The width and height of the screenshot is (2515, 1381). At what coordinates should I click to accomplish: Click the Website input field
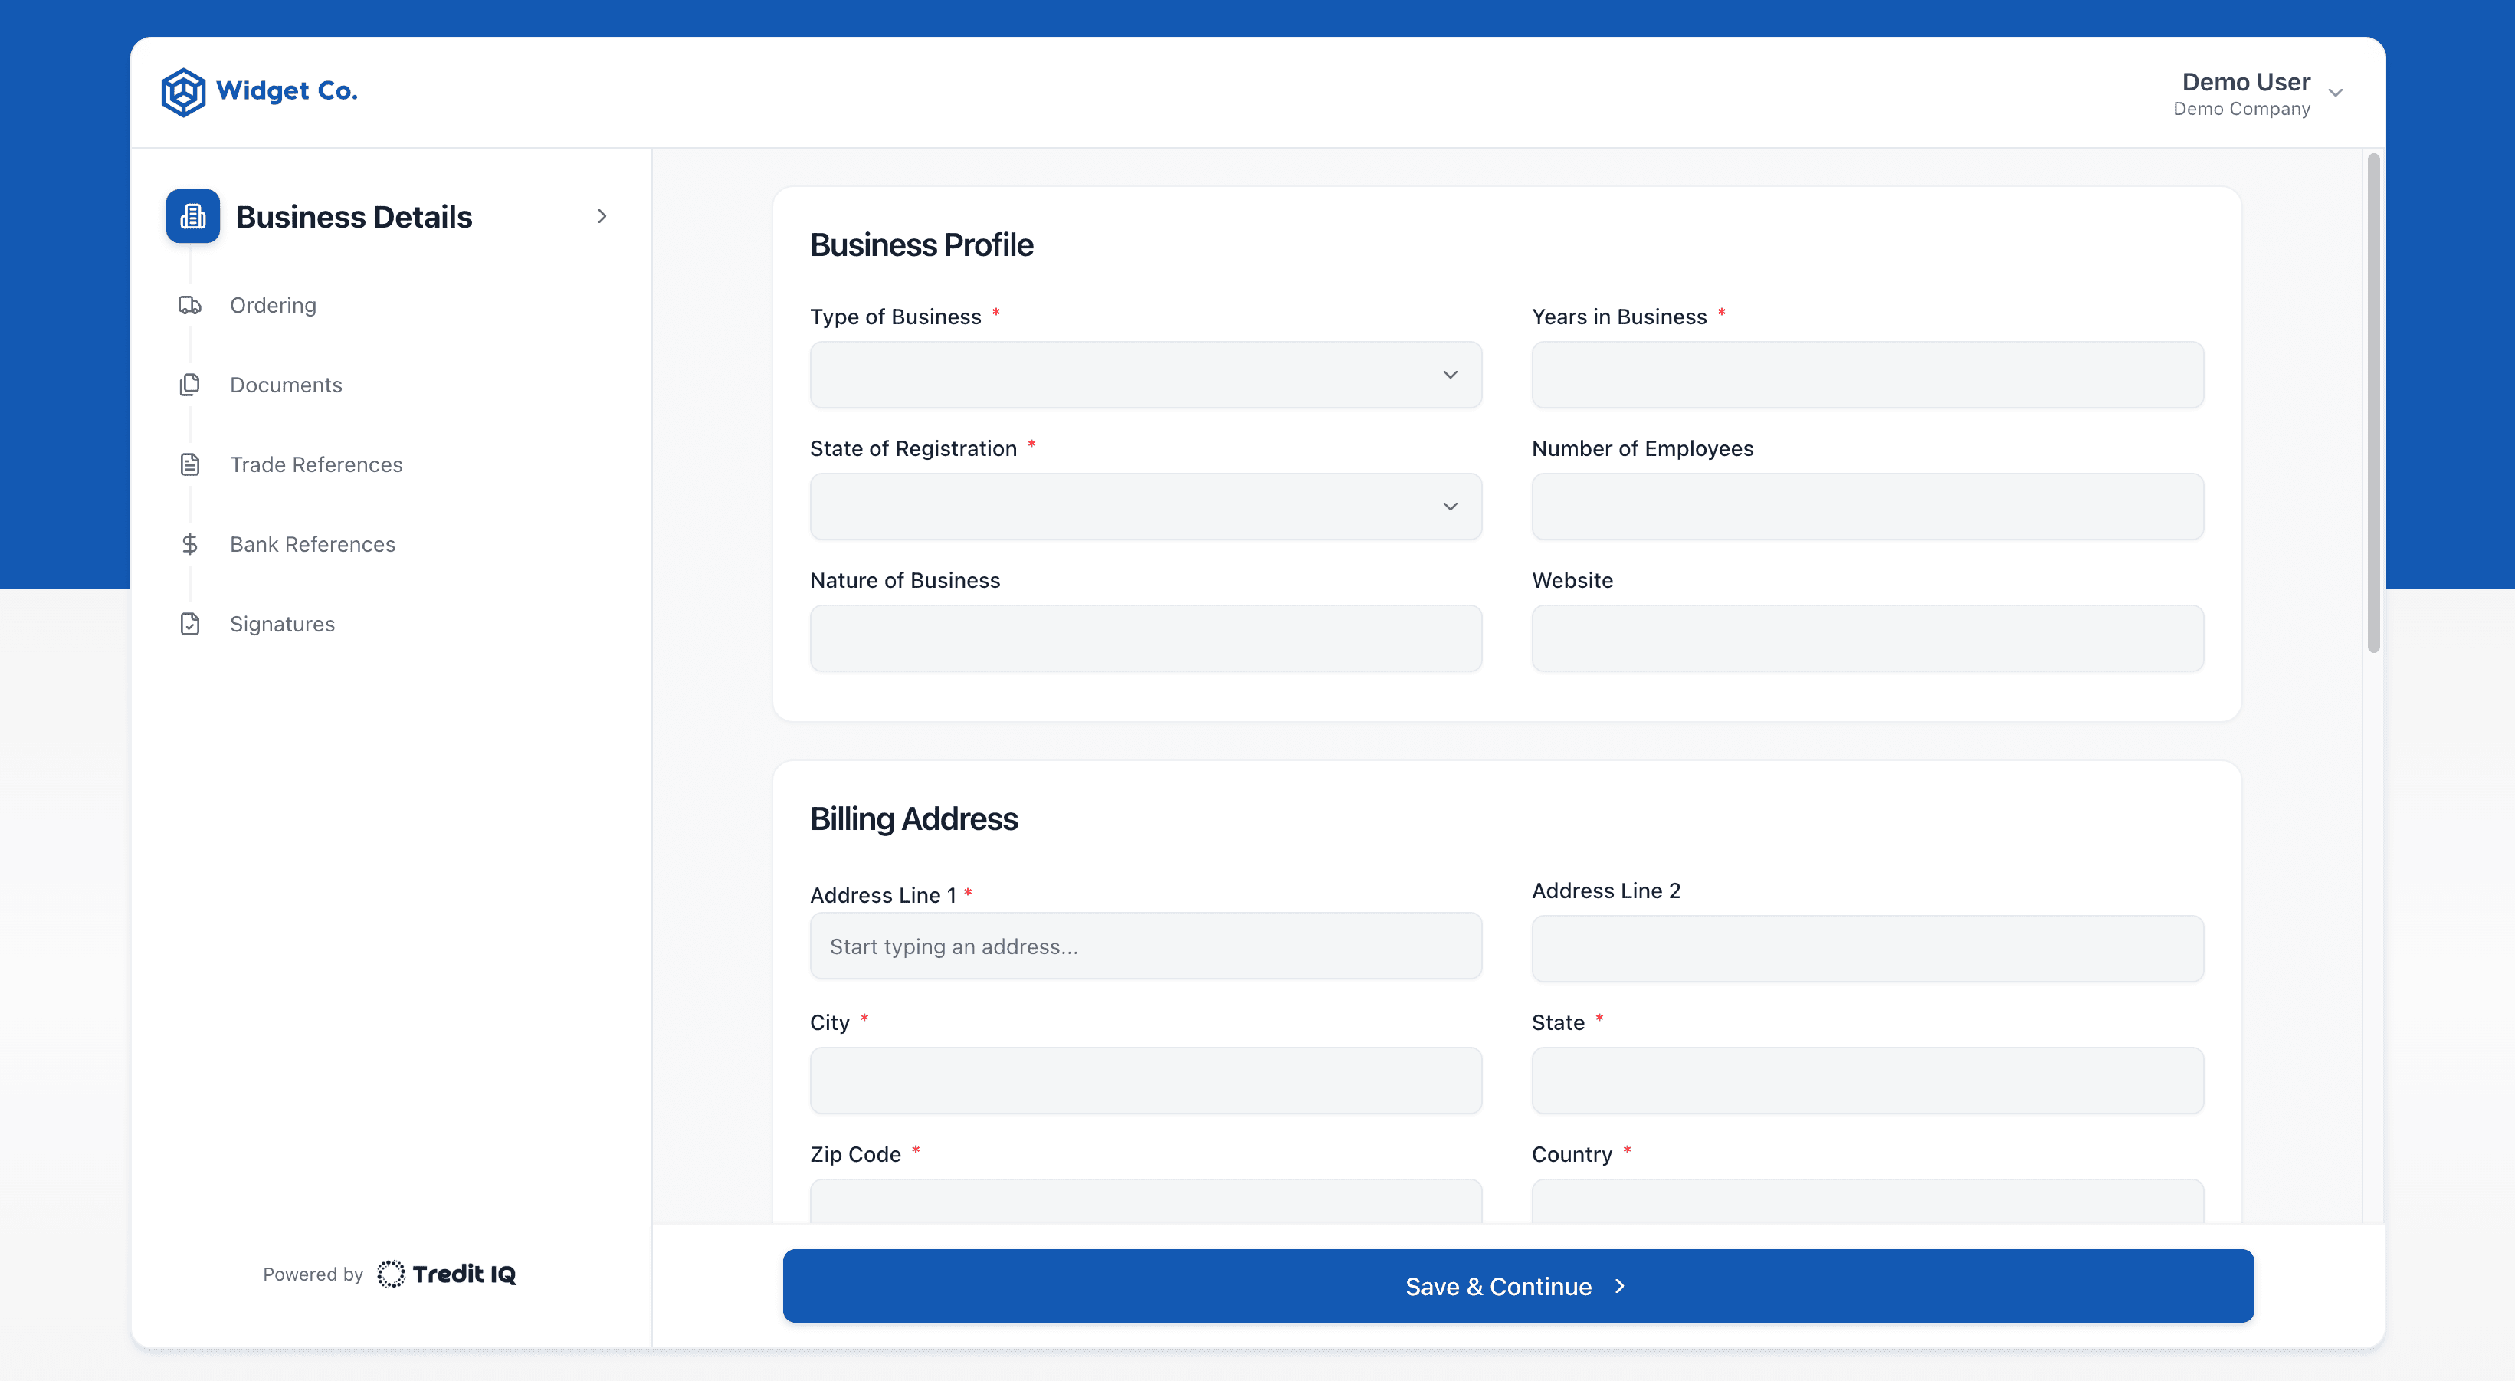1866,638
